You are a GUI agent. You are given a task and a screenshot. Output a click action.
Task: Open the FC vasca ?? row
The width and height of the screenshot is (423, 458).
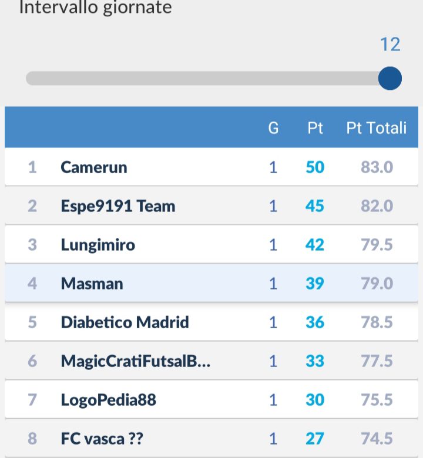point(211,438)
